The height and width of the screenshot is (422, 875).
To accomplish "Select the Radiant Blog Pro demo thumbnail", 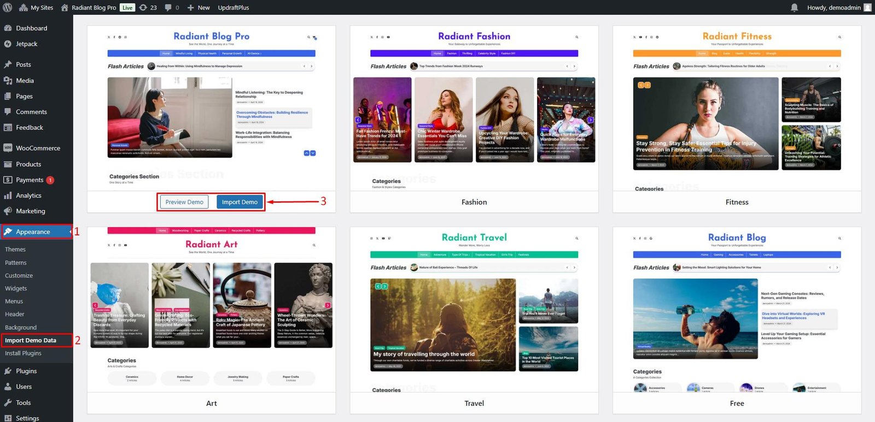I will [212, 108].
